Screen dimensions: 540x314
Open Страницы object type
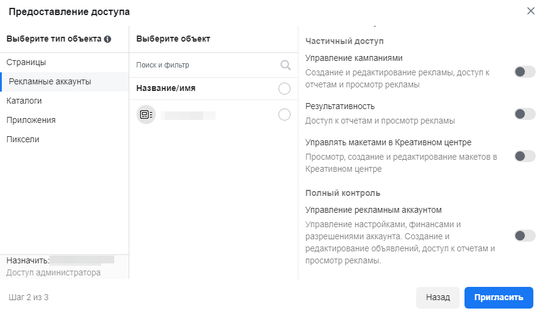pyautogui.click(x=26, y=62)
